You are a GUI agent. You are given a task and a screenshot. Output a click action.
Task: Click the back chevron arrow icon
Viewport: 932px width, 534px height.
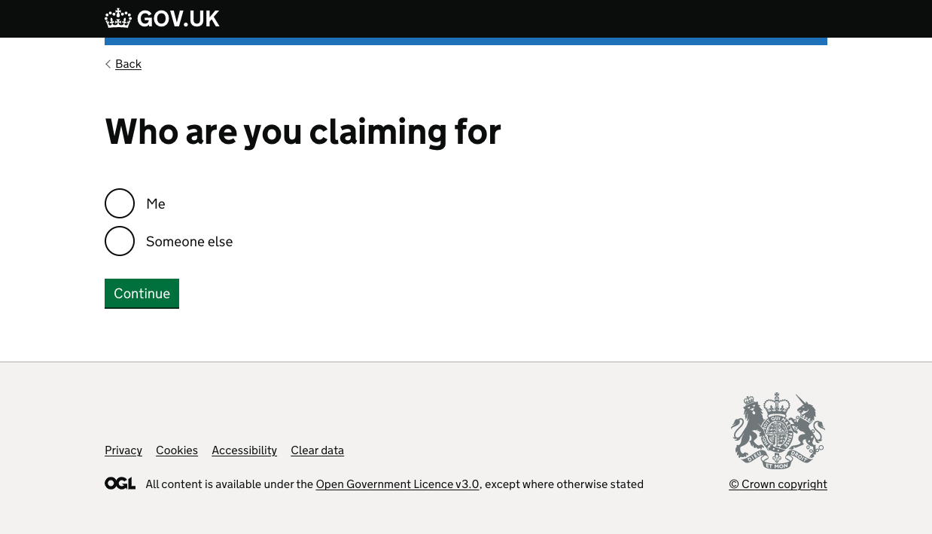click(108, 64)
